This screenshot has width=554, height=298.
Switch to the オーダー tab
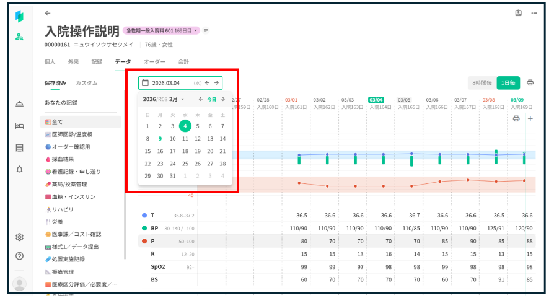pyautogui.click(x=154, y=62)
